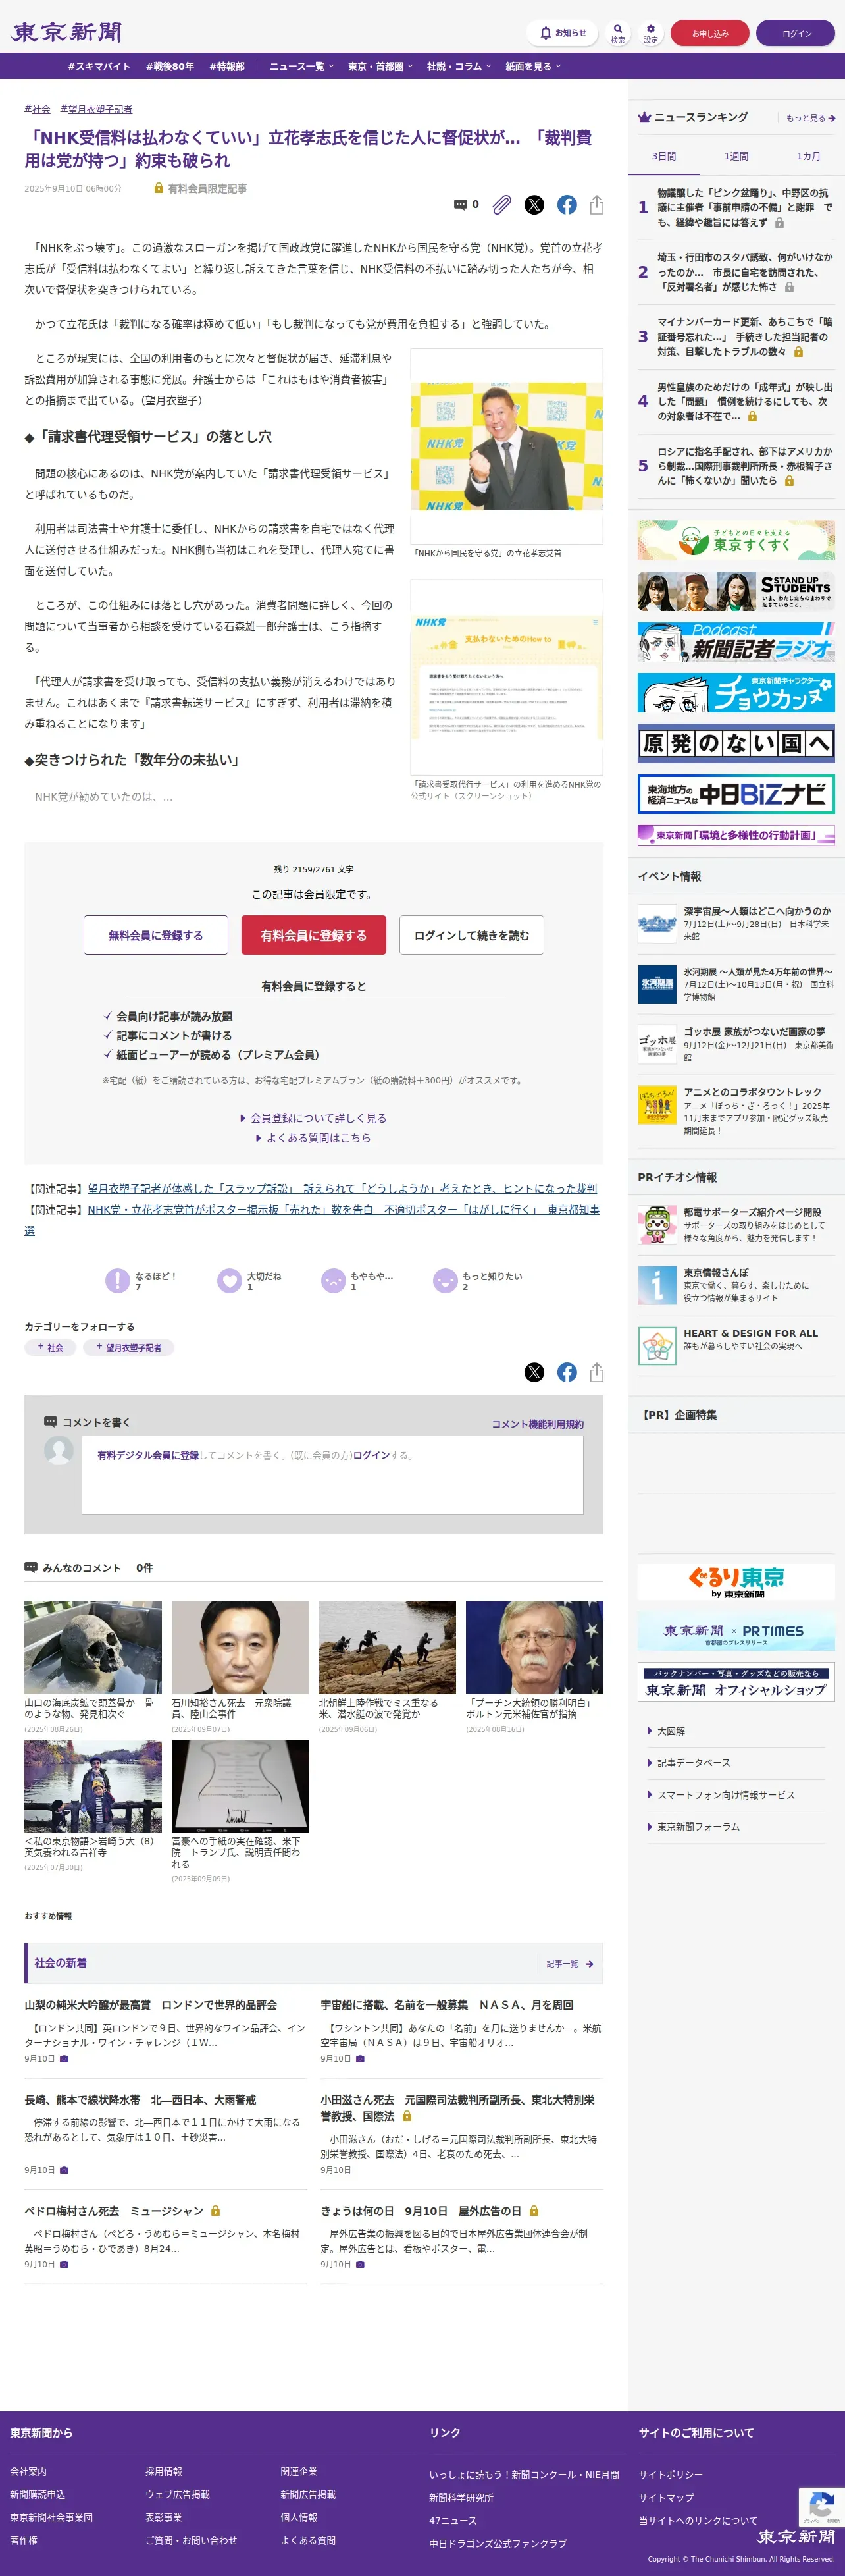Click 有料会員に登録する button
Screen dimensions: 845x2576
[x=314, y=935]
